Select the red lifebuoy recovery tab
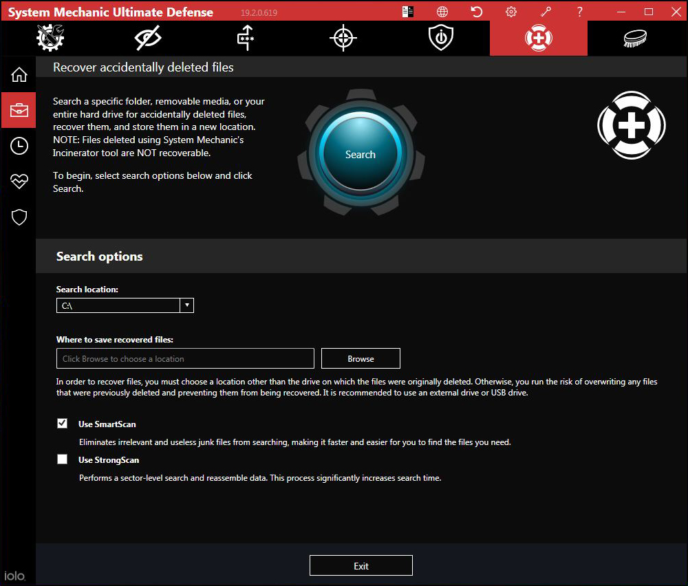Image resolution: width=688 pixels, height=586 pixels. tap(539, 38)
